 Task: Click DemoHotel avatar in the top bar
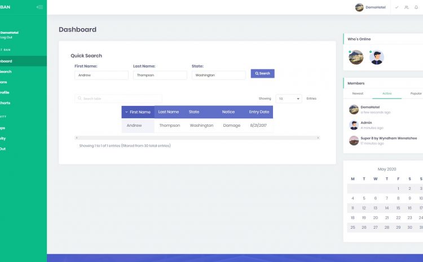click(359, 7)
